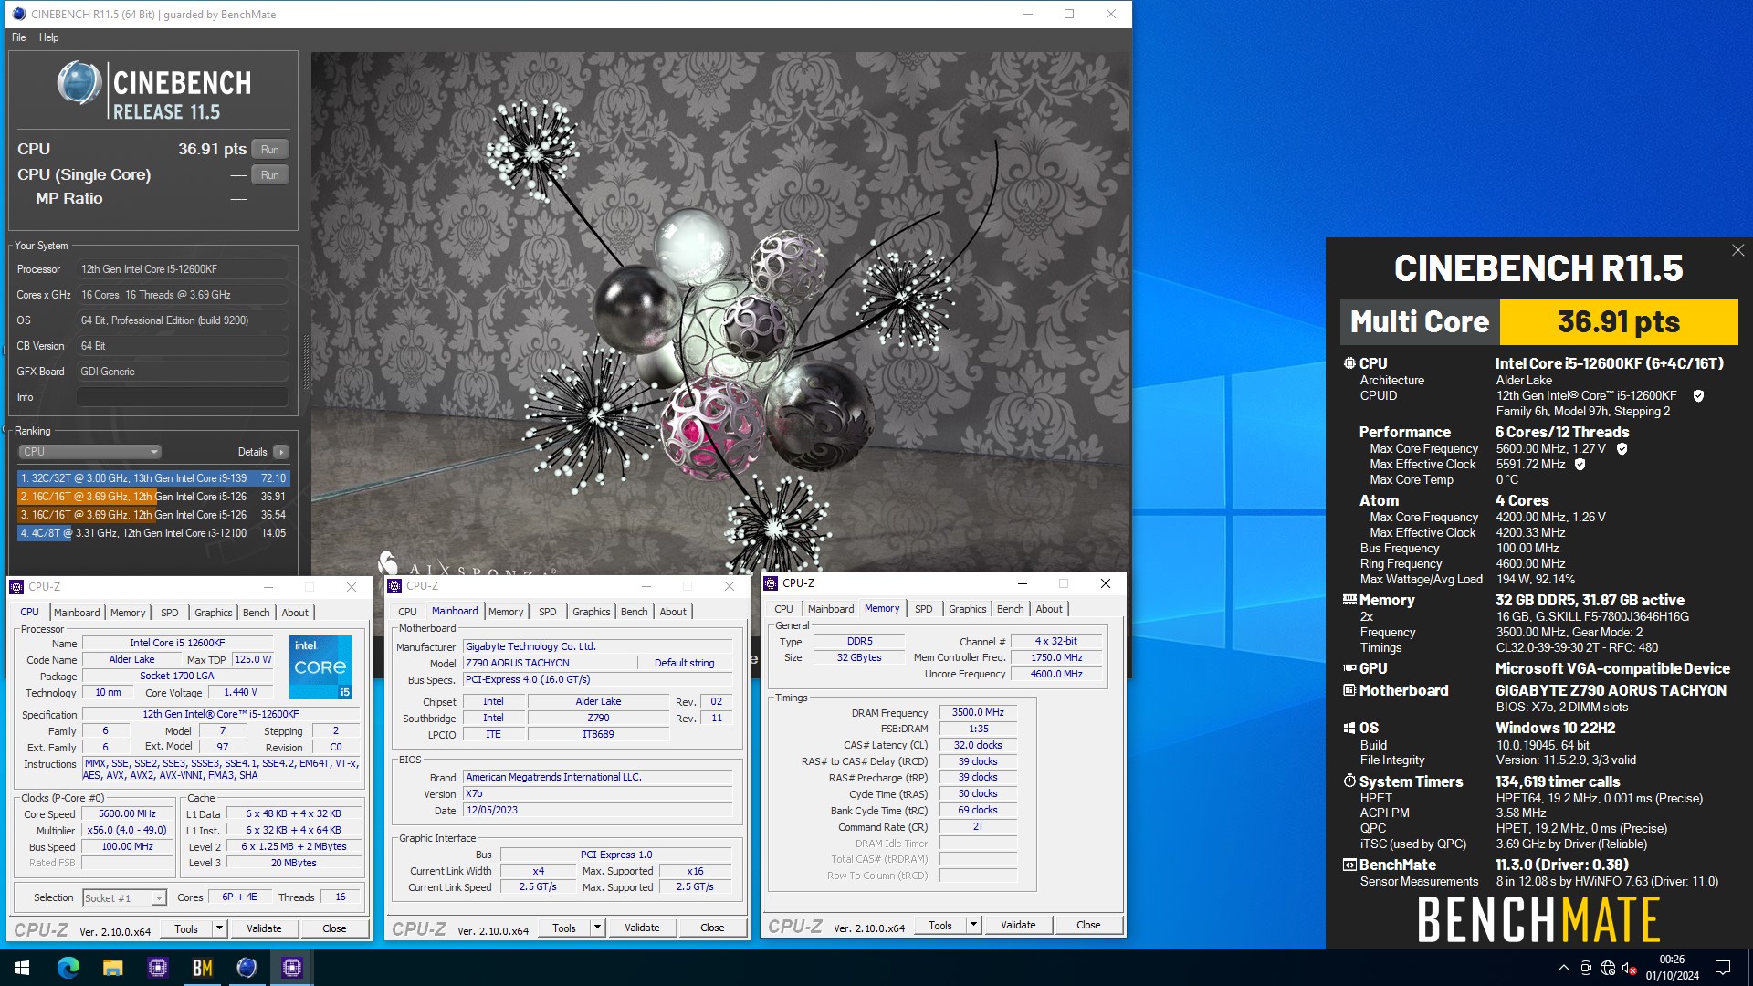1753x986 pixels.
Task: Click the left CPU-Z window title icon
Action: pyautogui.click(x=16, y=587)
